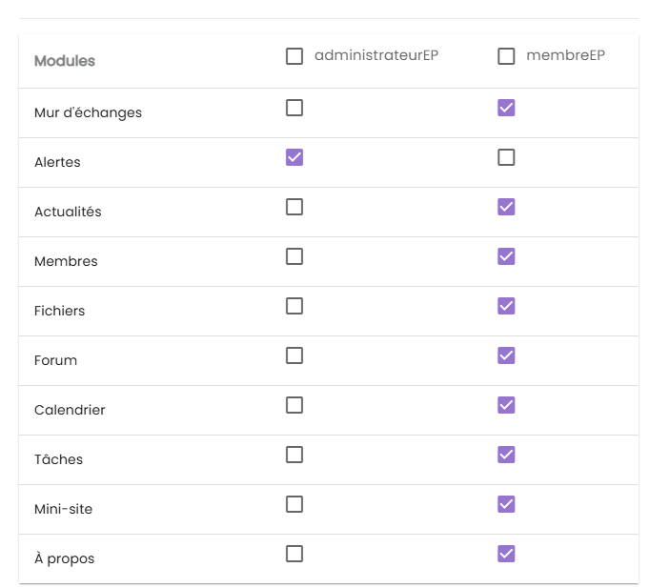Disable Alertes for administrateurEP
Viewport: 649px width, 588px height.
click(294, 157)
